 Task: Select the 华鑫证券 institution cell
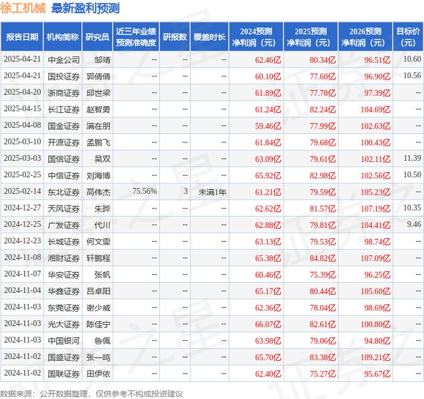coord(64,291)
